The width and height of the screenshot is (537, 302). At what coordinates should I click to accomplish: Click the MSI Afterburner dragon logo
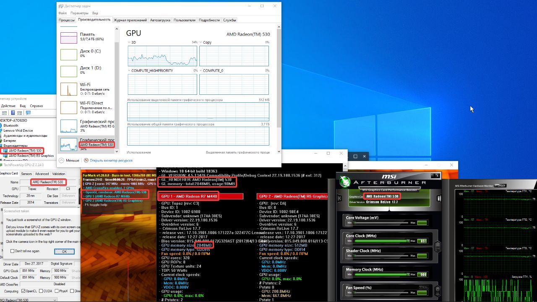346,182
